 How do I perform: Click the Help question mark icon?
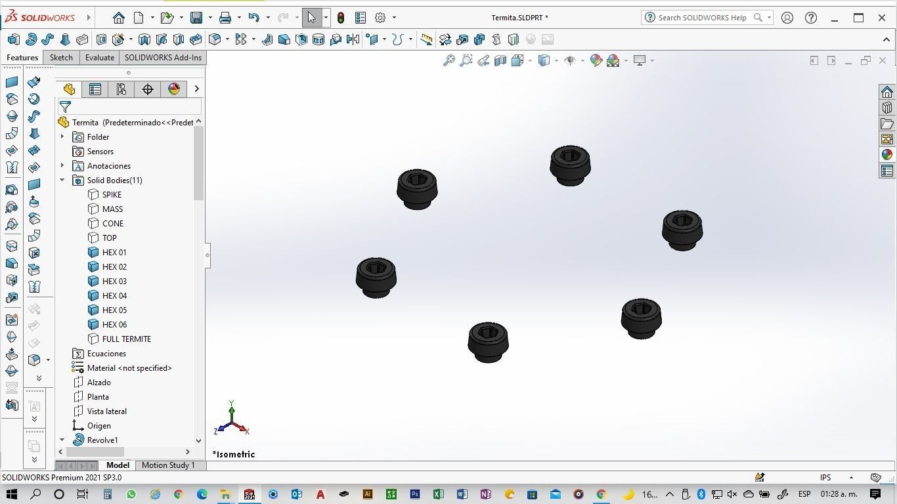[811, 18]
